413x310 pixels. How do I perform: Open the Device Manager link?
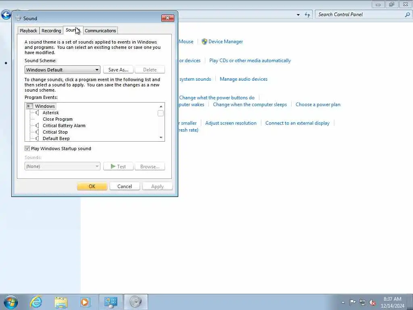[x=225, y=42]
